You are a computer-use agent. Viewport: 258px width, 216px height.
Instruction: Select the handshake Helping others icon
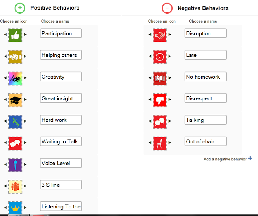click(15, 57)
